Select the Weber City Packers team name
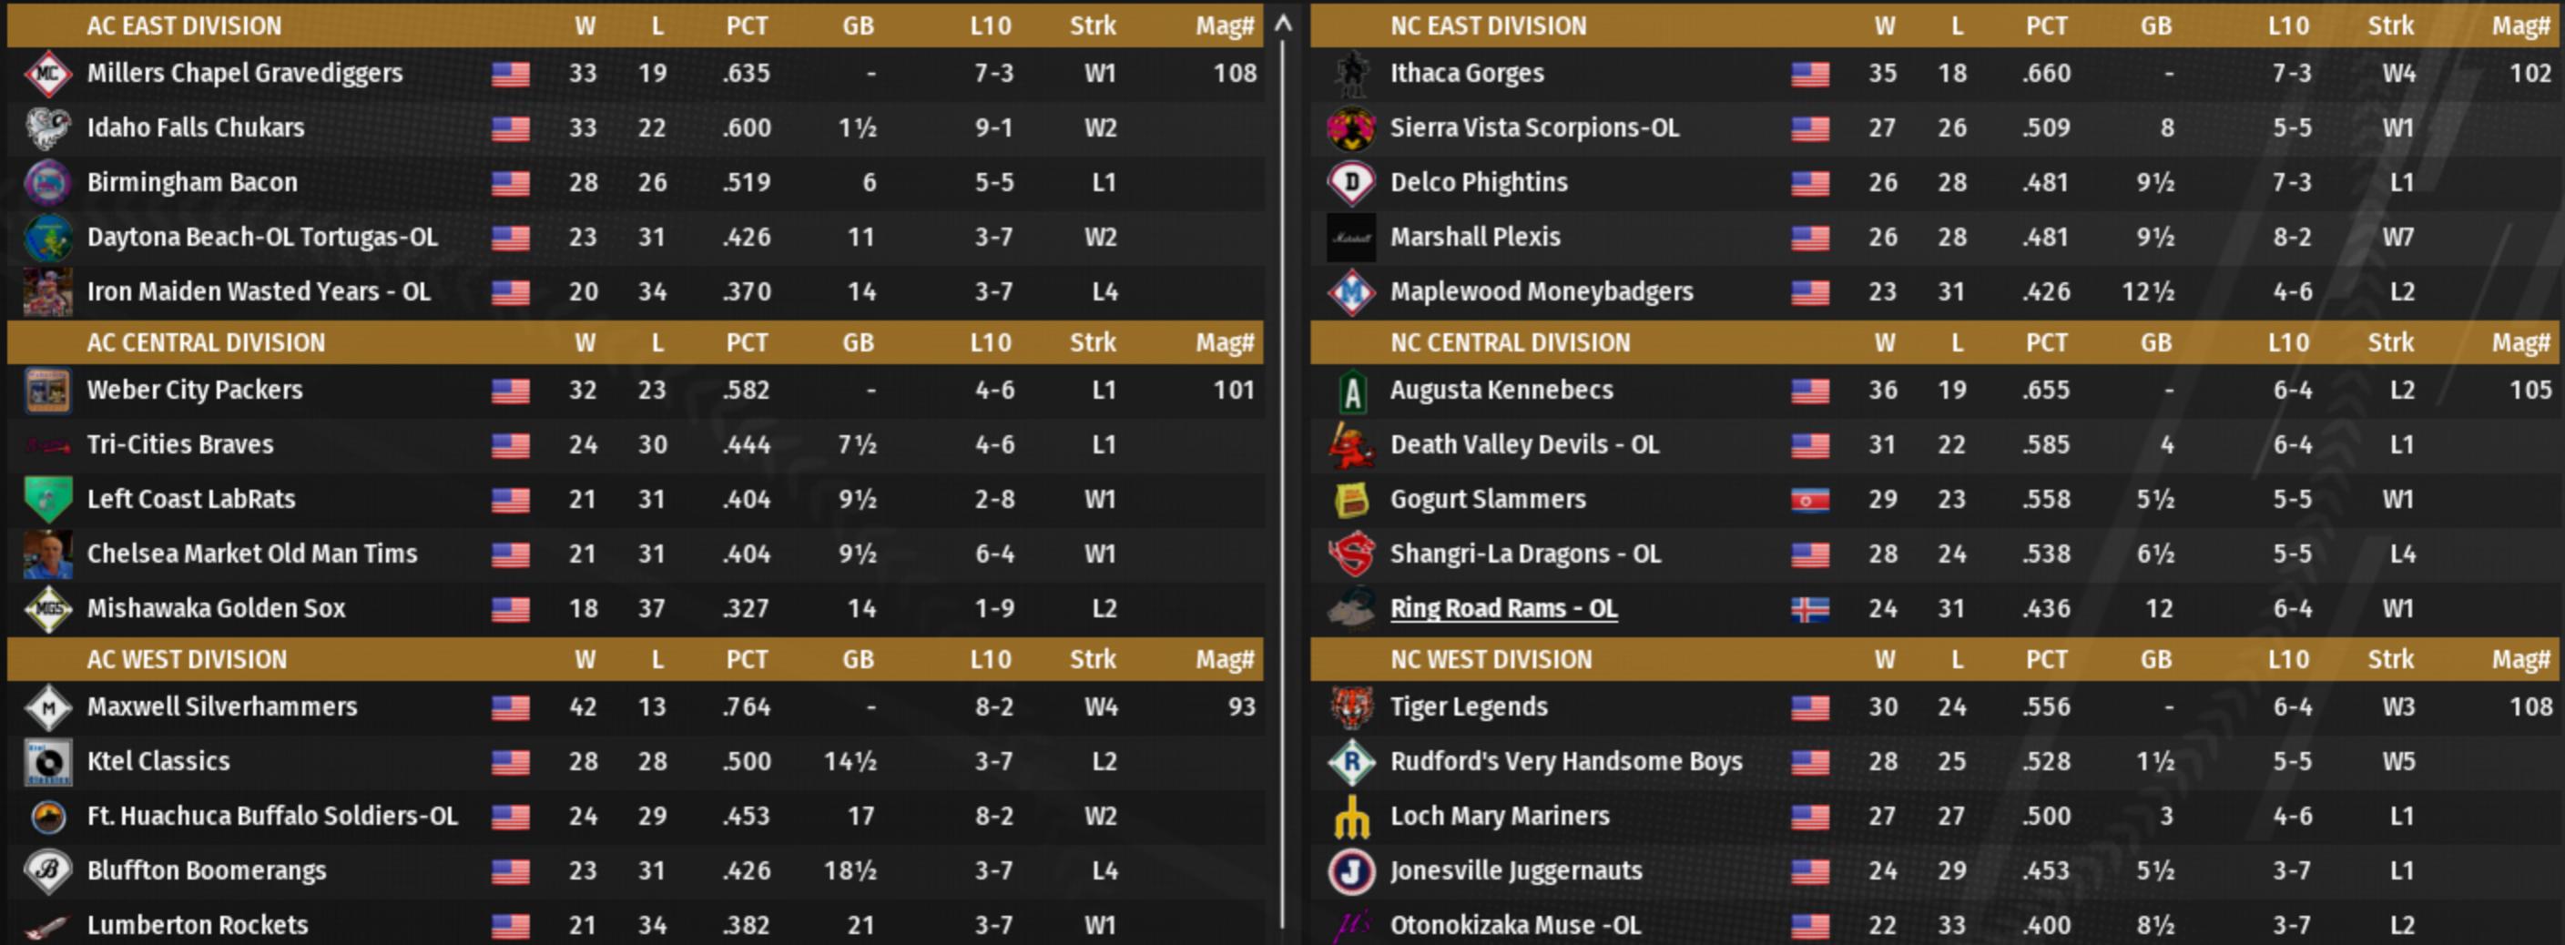This screenshot has width=2565, height=945. (194, 391)
